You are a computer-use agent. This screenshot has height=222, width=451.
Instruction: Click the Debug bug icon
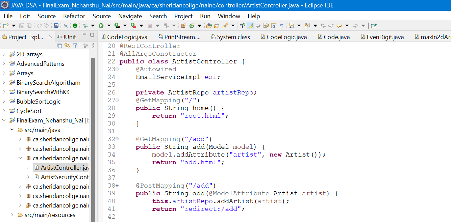click(x=84, y=26)
